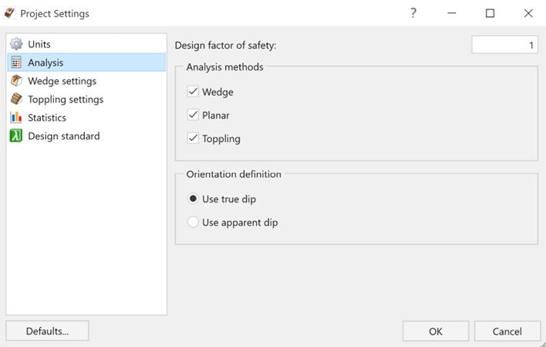This screenshot has height=347, width=546.
Task: Click the Units gear icon
Action: pos(15,45)
